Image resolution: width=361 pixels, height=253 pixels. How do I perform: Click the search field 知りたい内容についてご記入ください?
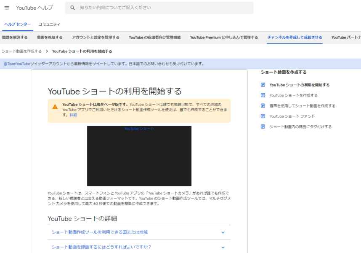coord(159,8)
